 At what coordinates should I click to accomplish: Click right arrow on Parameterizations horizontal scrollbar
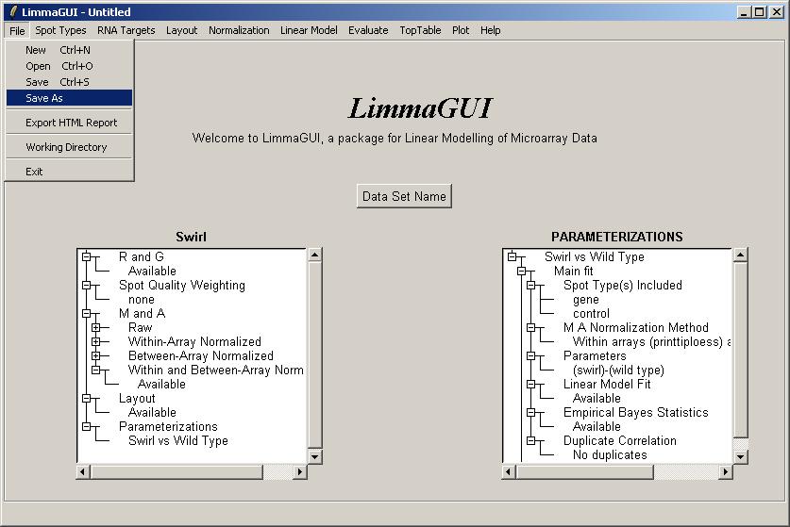pyautogui.click(x=725, y=471)
